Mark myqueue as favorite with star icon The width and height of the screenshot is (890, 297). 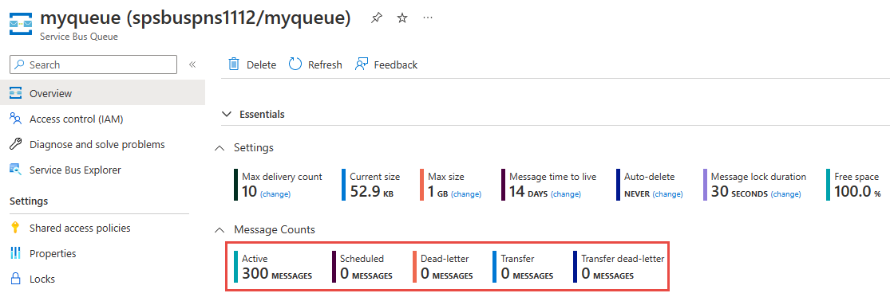tap(401, 18)
